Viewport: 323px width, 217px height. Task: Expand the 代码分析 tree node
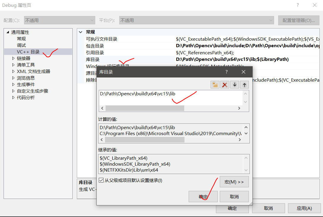coord(13,97)
